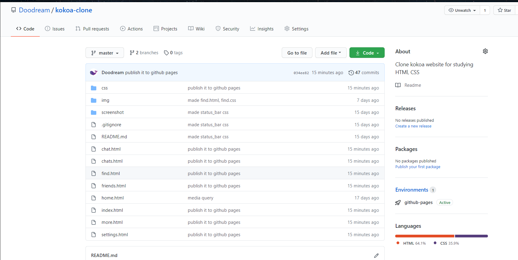This screenshot has height=260, width=518.
Task: Click the Packages heading link
Action: pos(406,149)
